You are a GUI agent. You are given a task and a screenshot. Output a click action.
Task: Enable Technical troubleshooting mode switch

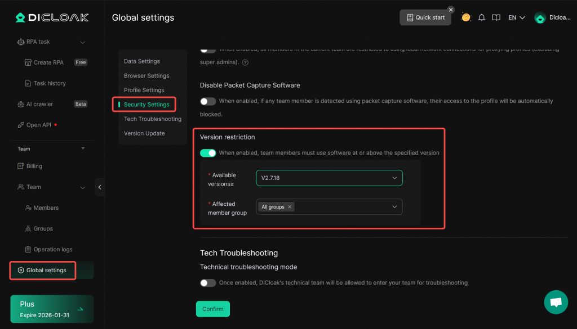point(208,282)
